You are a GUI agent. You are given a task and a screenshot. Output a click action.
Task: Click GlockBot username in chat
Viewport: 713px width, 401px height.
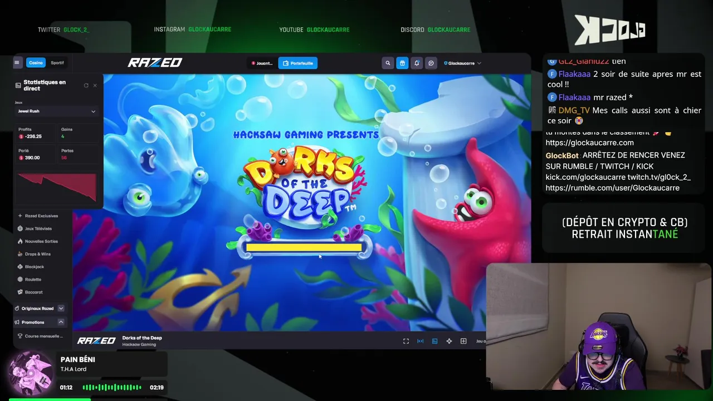(x=562, y=155)
